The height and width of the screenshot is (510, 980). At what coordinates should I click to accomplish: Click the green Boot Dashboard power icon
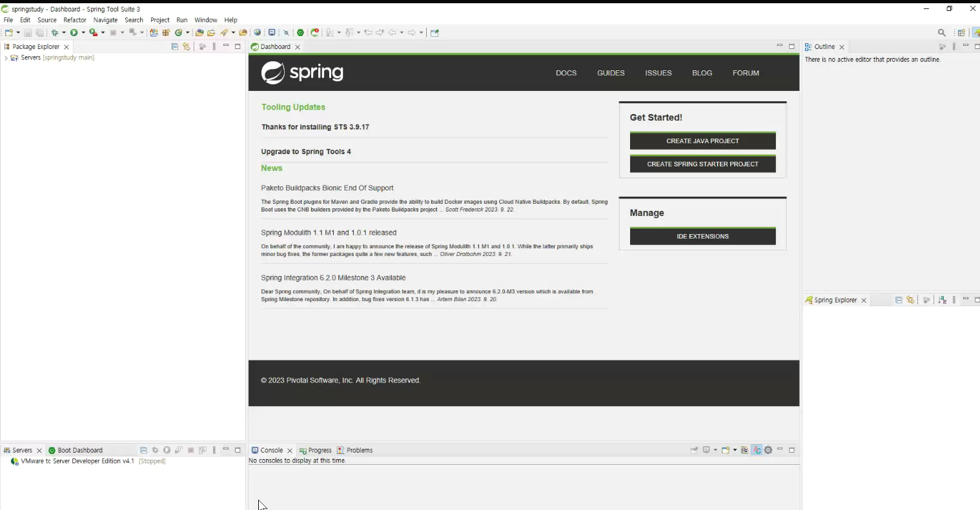click(x=300, y=32)
